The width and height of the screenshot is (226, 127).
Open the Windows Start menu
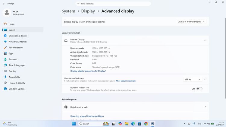74,124
